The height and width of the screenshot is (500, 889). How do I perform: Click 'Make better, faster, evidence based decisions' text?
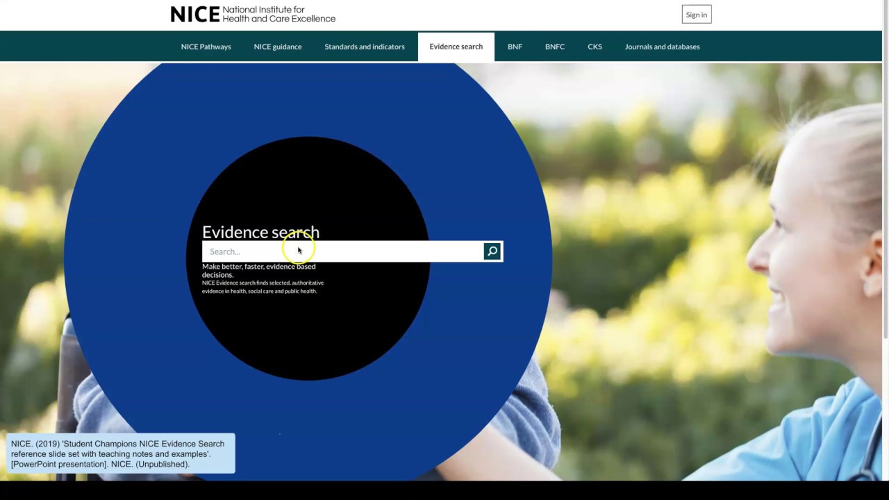tap(259, 270)
